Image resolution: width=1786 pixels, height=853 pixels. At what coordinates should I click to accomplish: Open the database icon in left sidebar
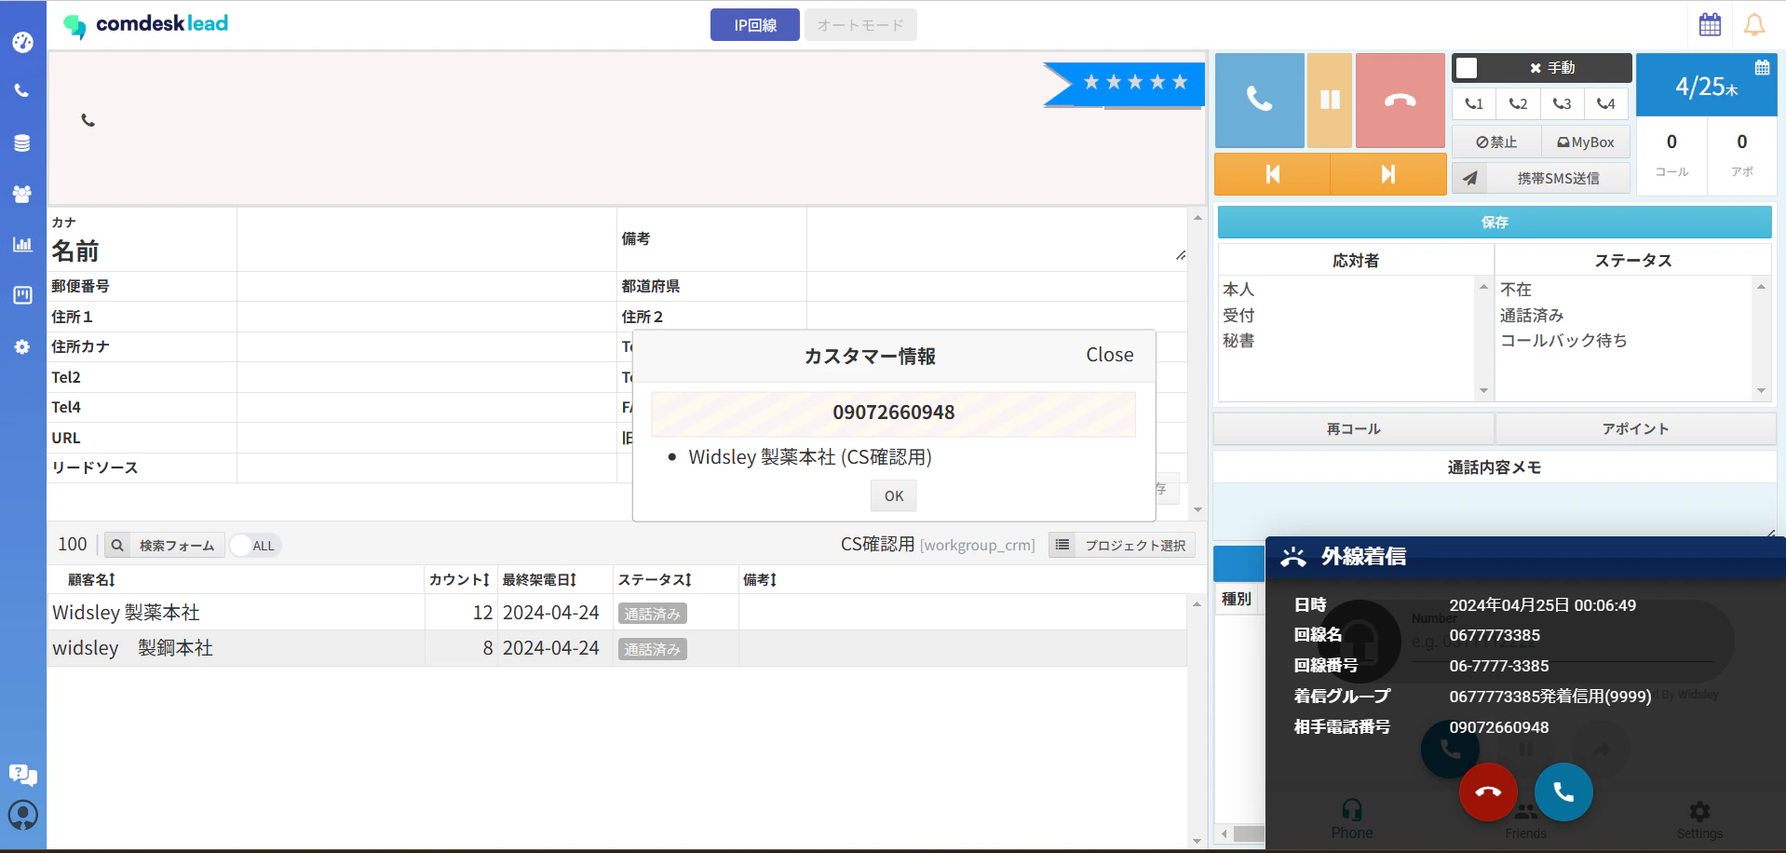coord(22,142)
